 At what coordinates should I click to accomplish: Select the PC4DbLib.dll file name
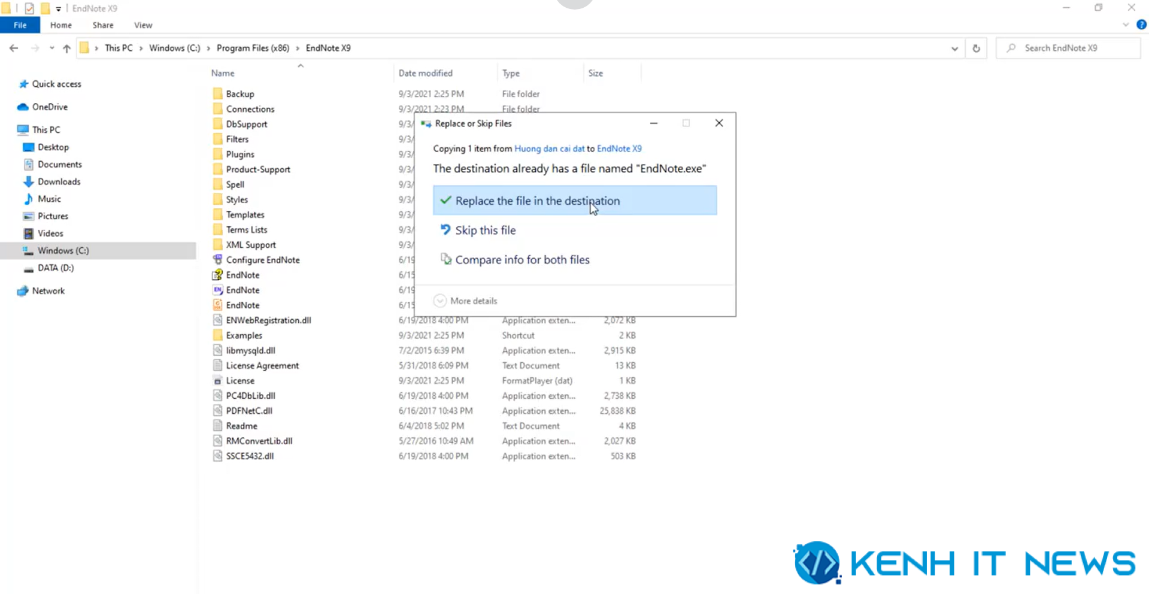[x=251, y=396]
